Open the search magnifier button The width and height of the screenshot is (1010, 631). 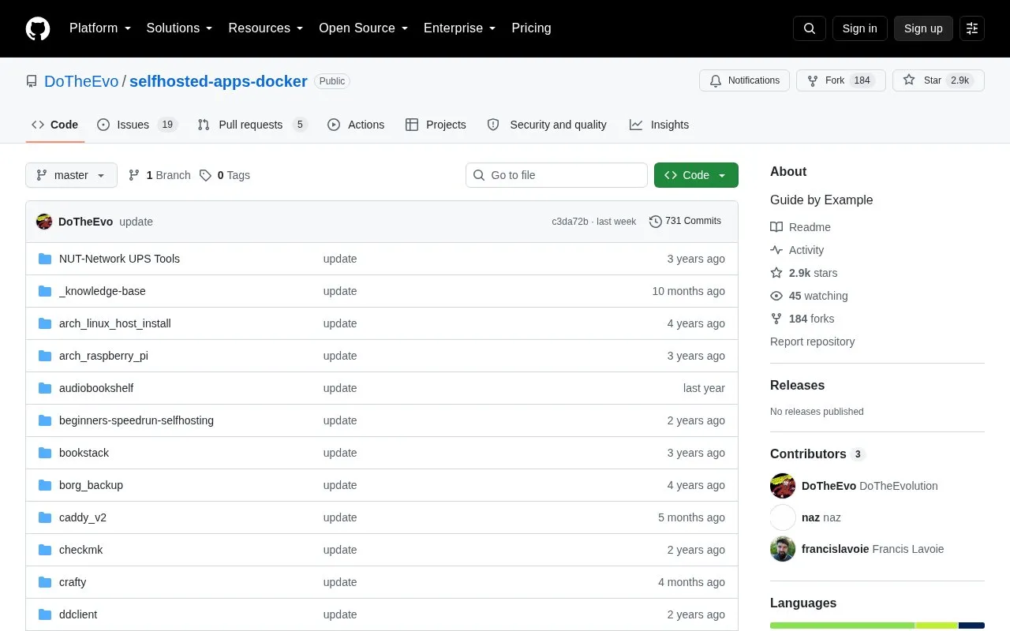coord(810,28)
